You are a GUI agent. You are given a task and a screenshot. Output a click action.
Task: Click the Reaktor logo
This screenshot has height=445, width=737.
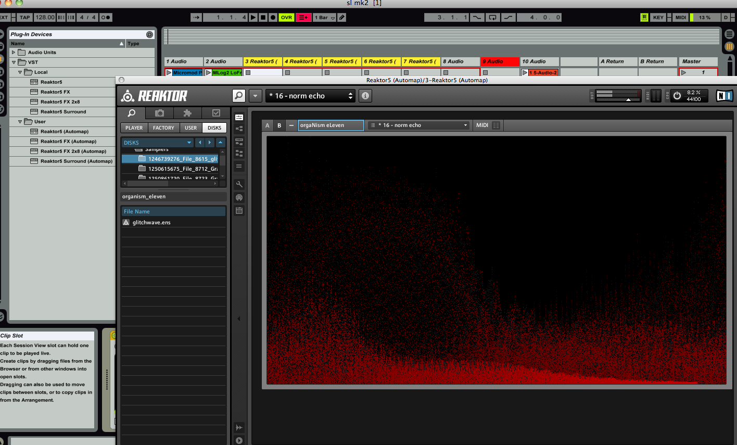pos(154,96)
